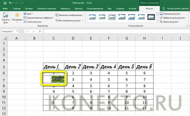Open Макет рисунка dropdown
Screen dimensions: 190x116
170,22
